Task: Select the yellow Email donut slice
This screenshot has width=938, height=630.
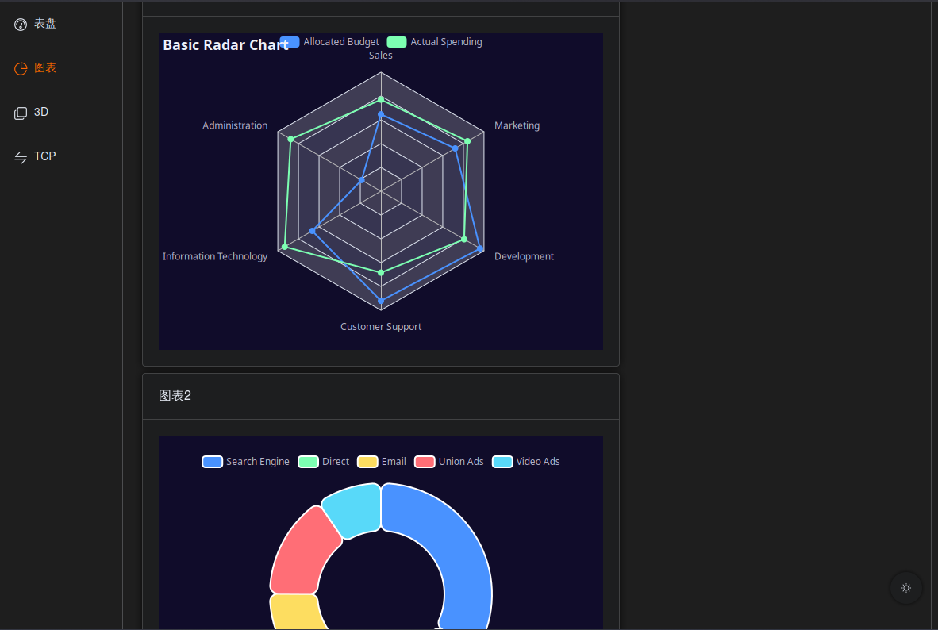Action: (x=294, y=612)
